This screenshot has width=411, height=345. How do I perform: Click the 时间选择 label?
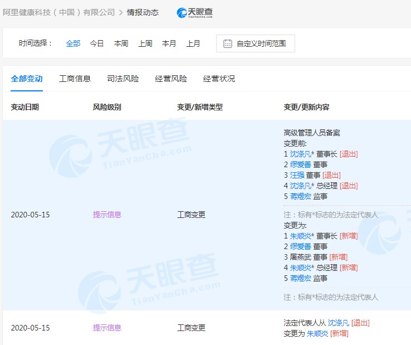point(35,43)
